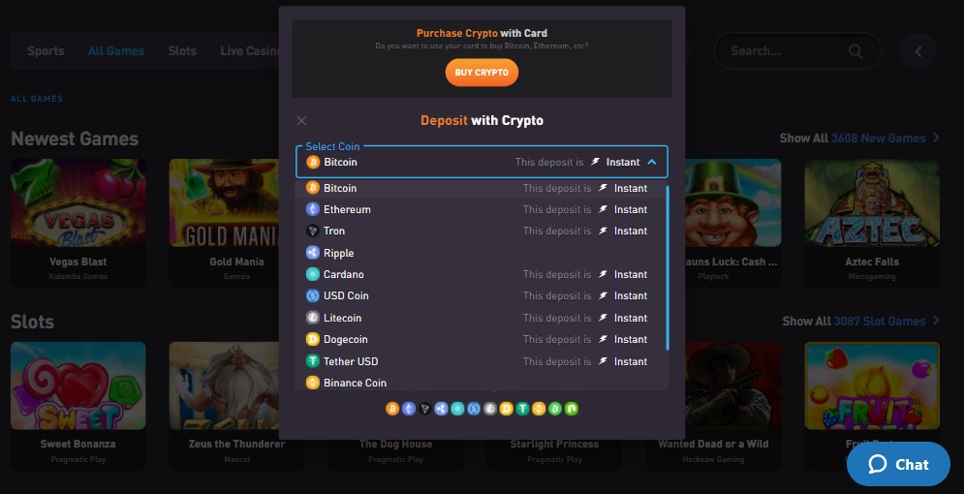Collapse the Select Coin dropdown chevron
Screen dimensions: 964x494
652,162
